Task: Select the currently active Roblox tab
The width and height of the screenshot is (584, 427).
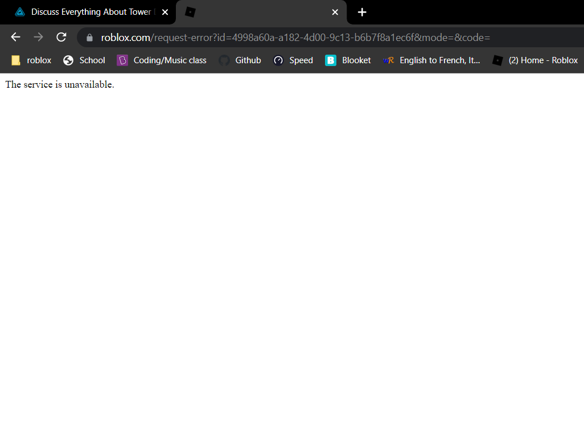Action: point(256,12)
